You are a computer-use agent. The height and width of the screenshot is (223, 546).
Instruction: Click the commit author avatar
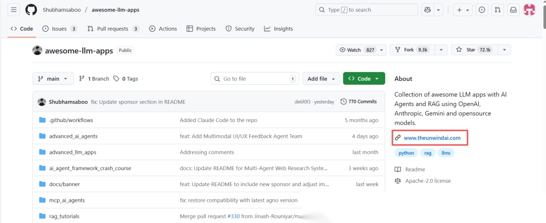42,102
